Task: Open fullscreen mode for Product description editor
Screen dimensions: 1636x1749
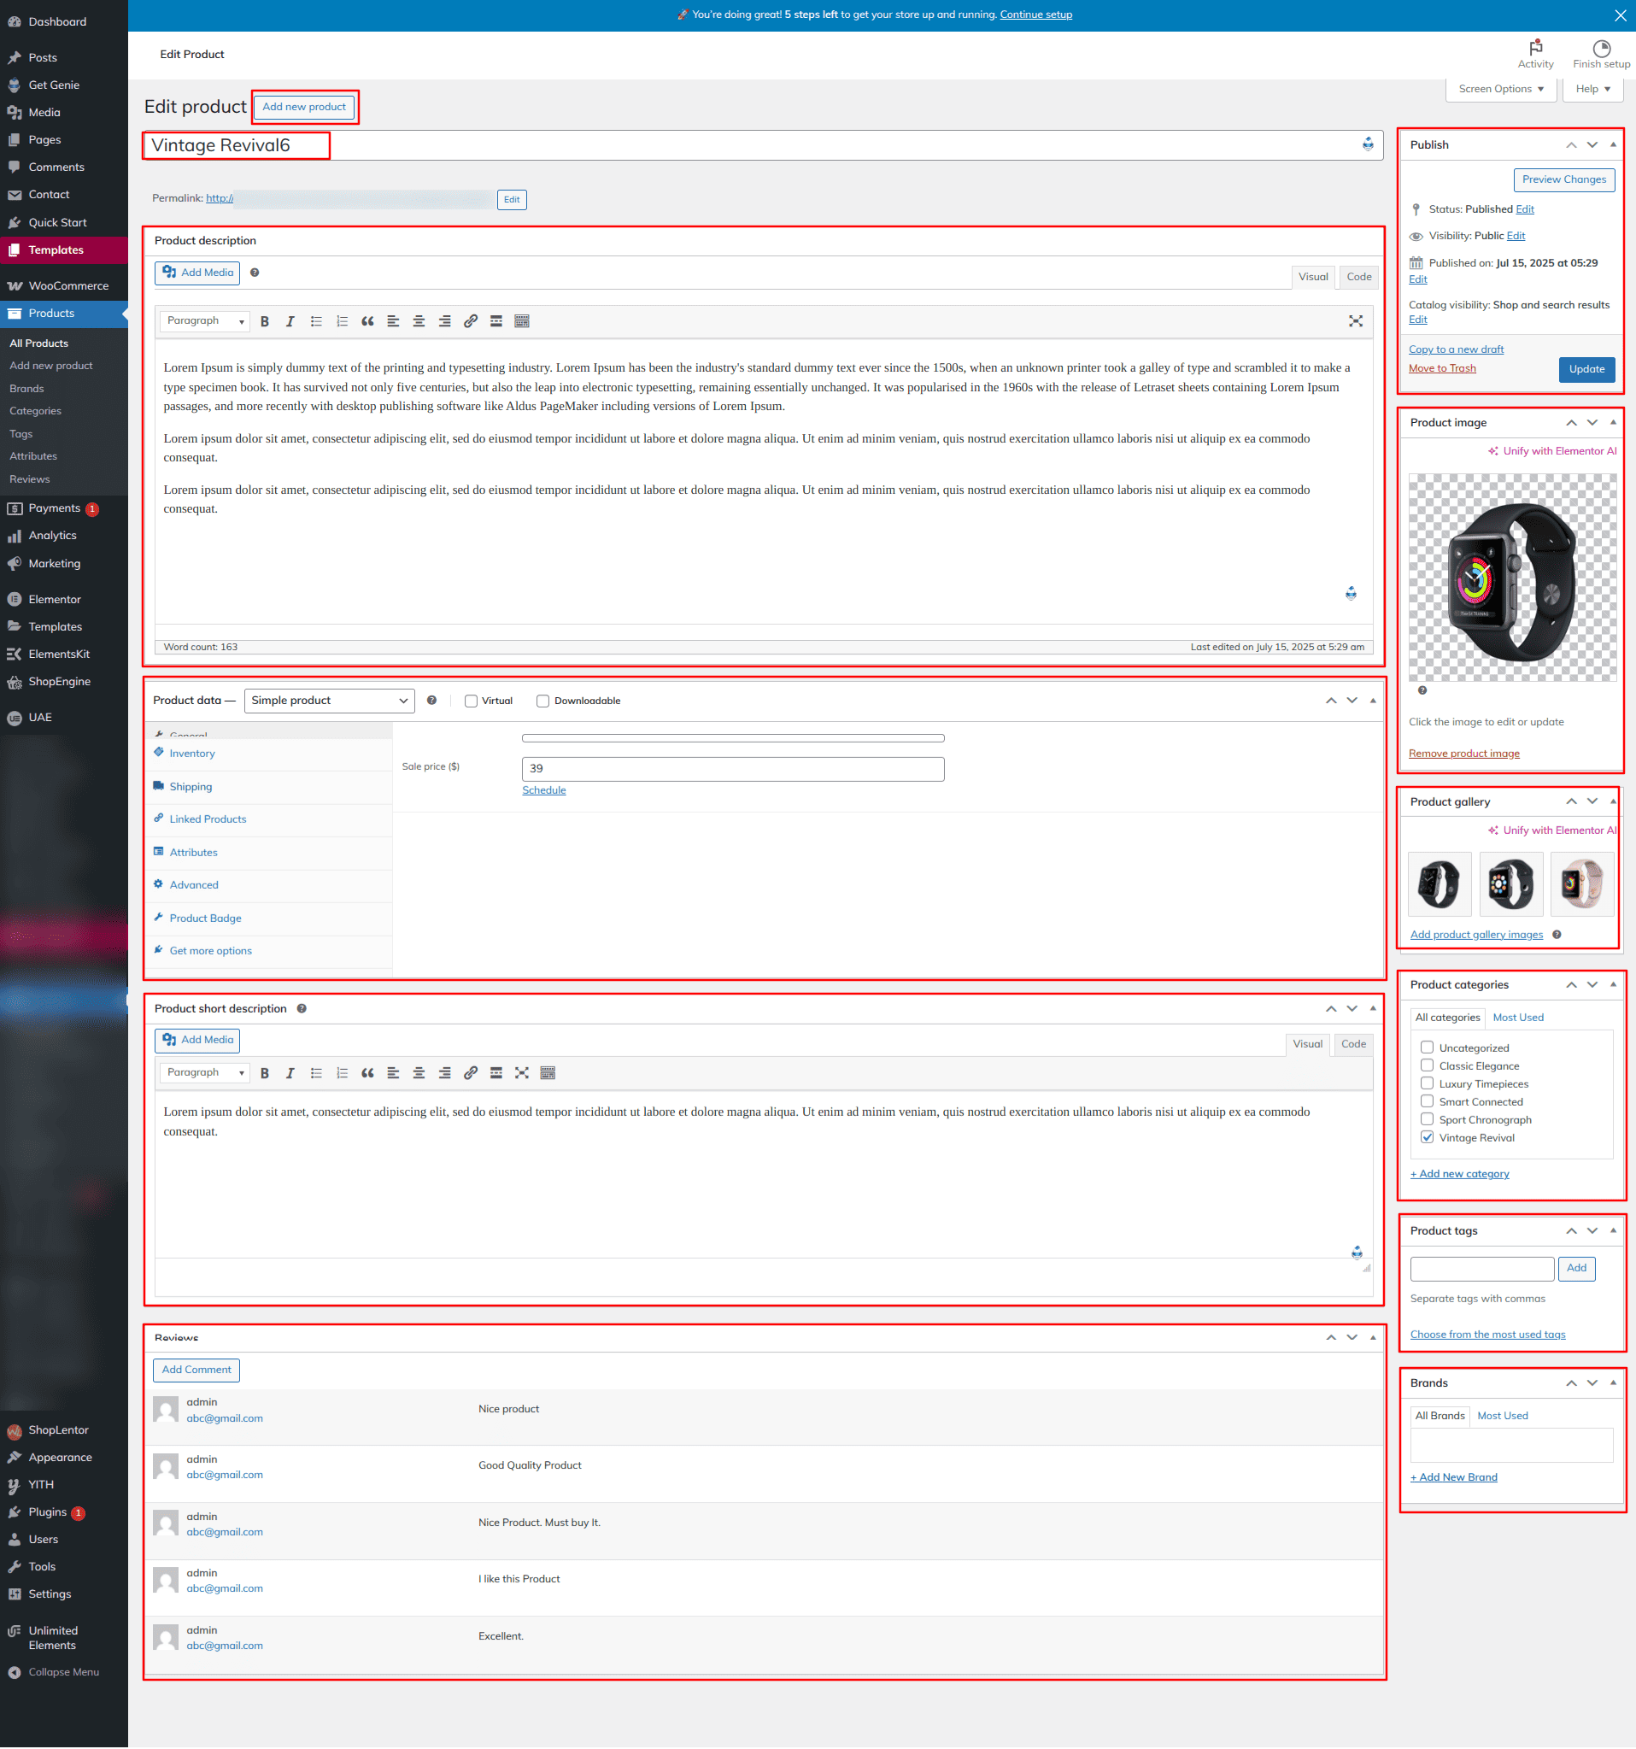Action: [x=1356, y=322]
